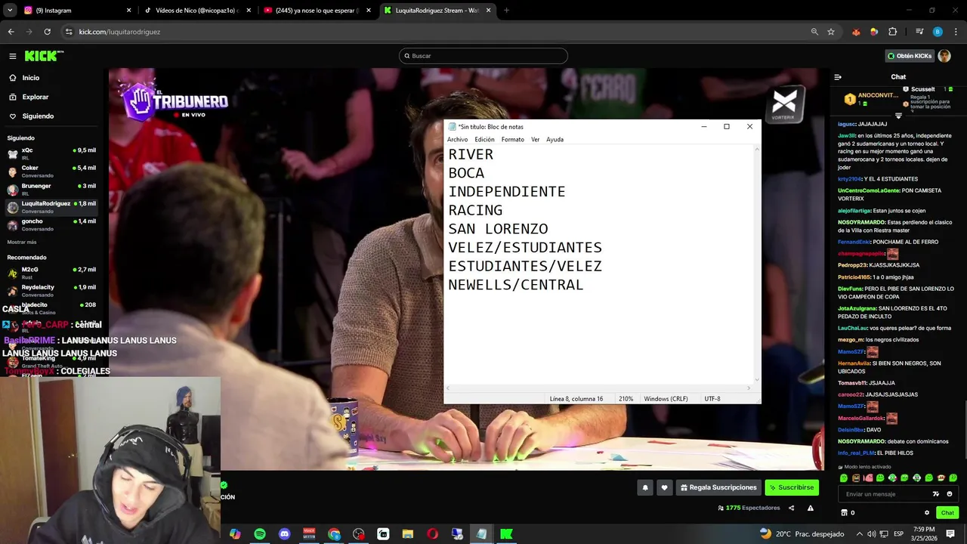The width and height of the screenshot is (967, 544).
Task: Open the tab search dropdown arrow
Action: click(x=10, y=11)
